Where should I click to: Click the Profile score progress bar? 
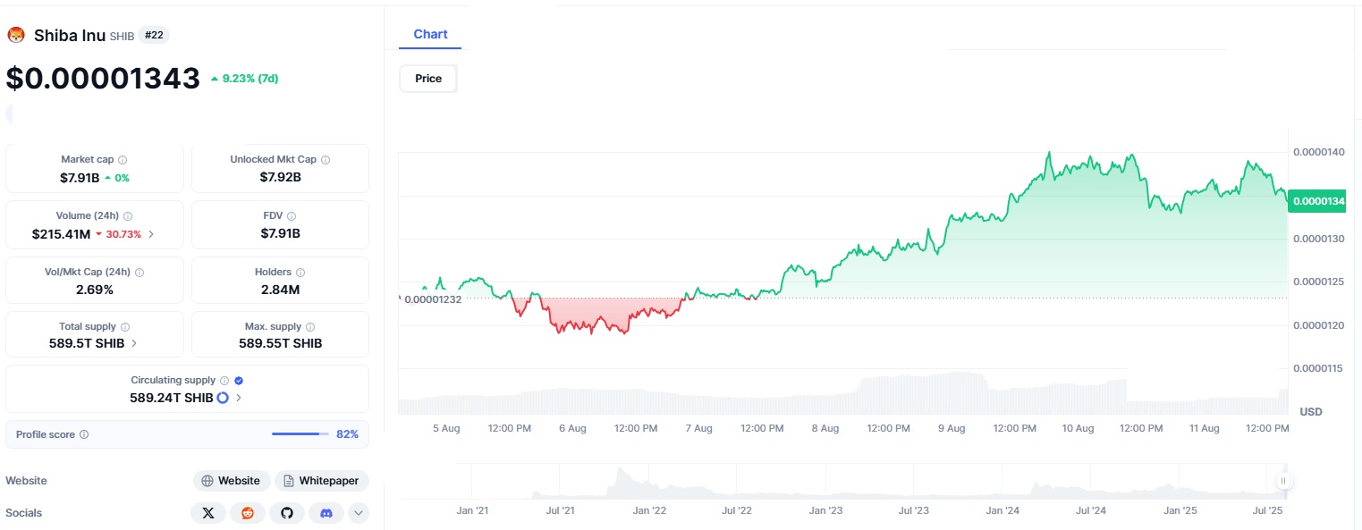click(300, 434)
